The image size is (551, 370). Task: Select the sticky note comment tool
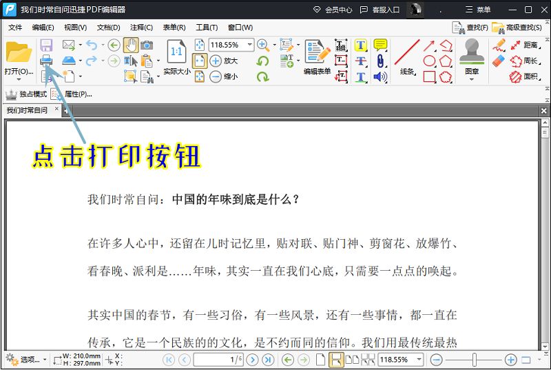pyautogui.click(x=380, y=45)
